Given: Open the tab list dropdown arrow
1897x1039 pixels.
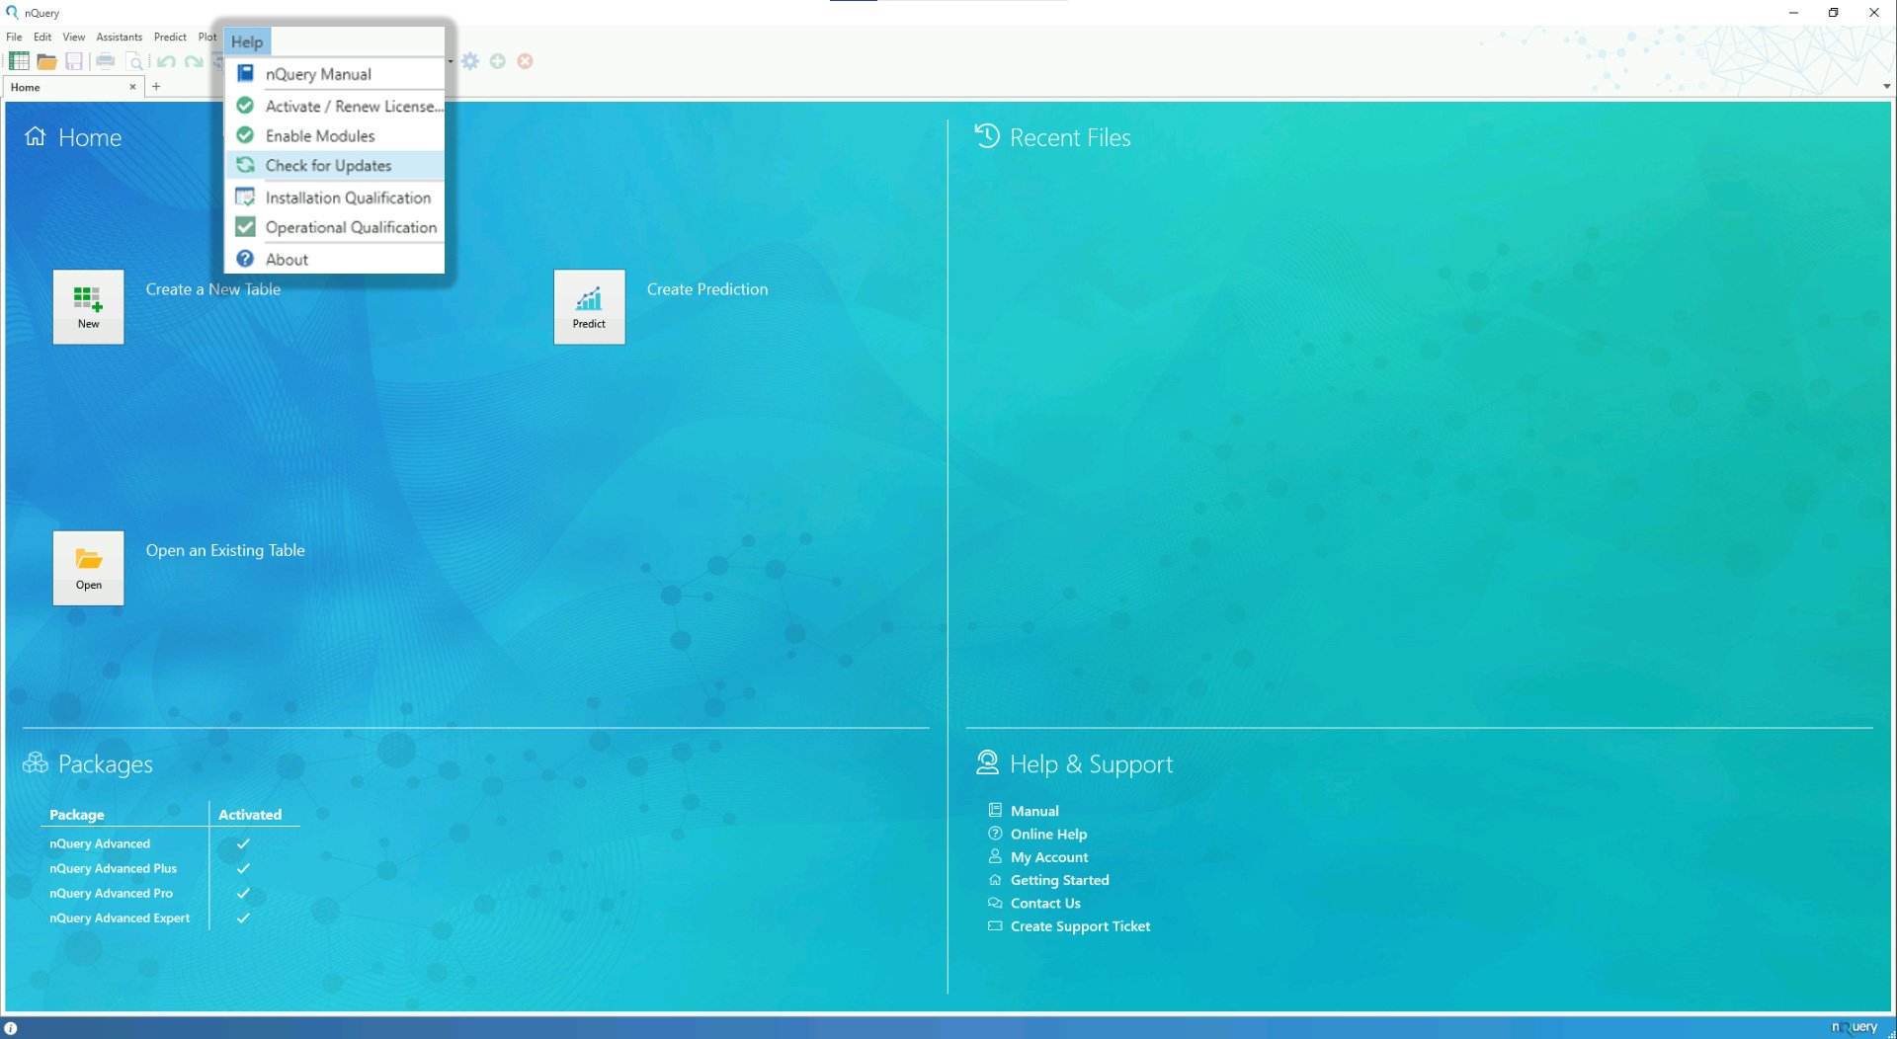Looking at the screenshot, I should click(1886, 87).
